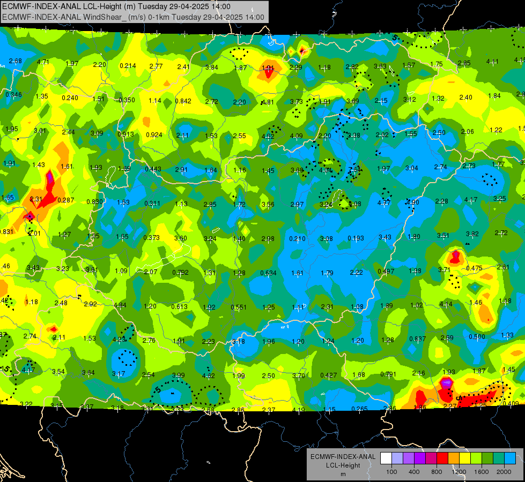The width and height of the screenshot is (525, 482).
Task: Select the grid value 0.613
Action: [179, 307]
